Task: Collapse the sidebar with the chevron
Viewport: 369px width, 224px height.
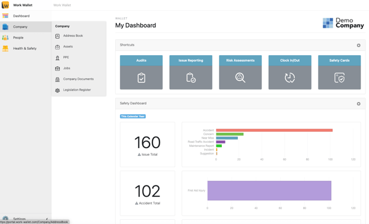Action: pos(47,219)
